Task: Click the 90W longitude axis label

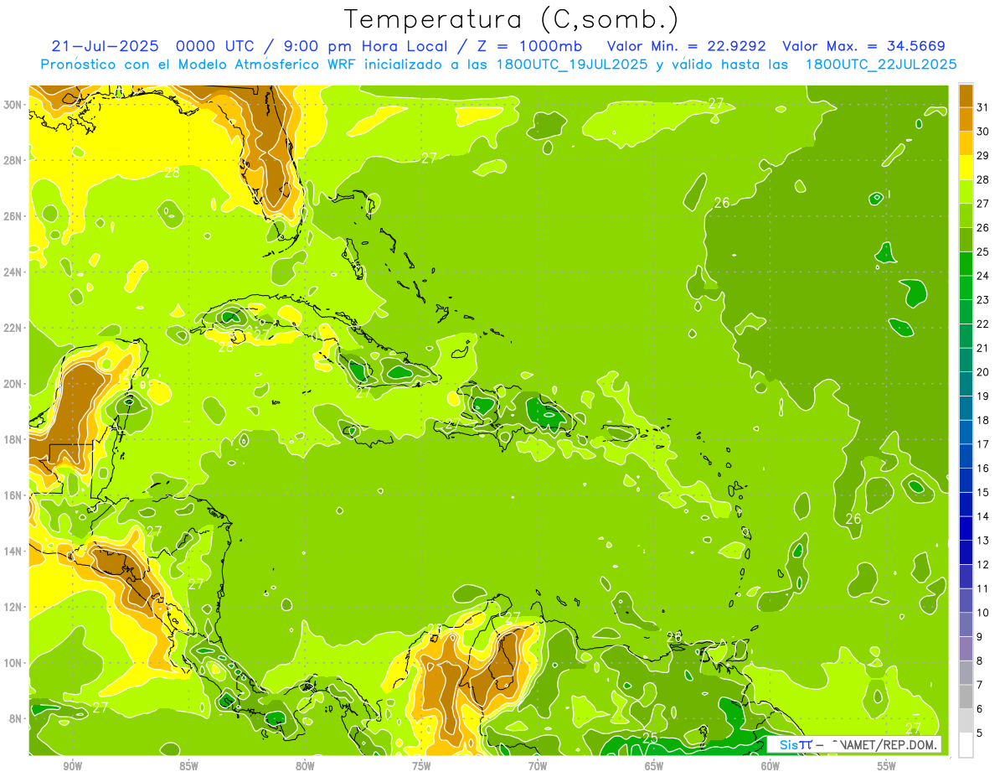Action: click(x=73, y=766)
